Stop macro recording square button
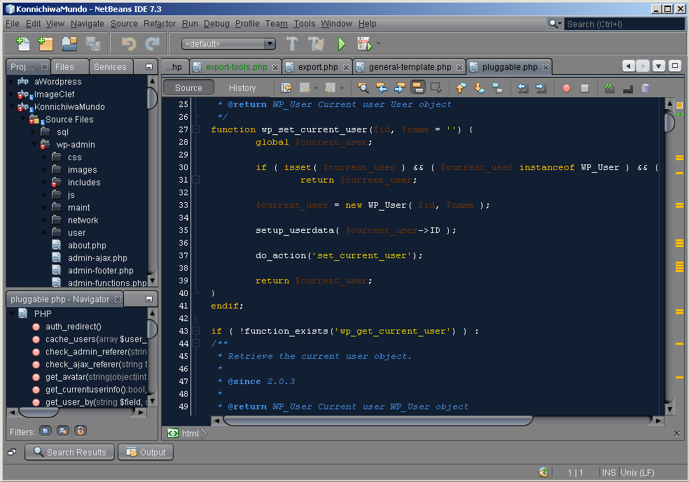 pos(585,88)
